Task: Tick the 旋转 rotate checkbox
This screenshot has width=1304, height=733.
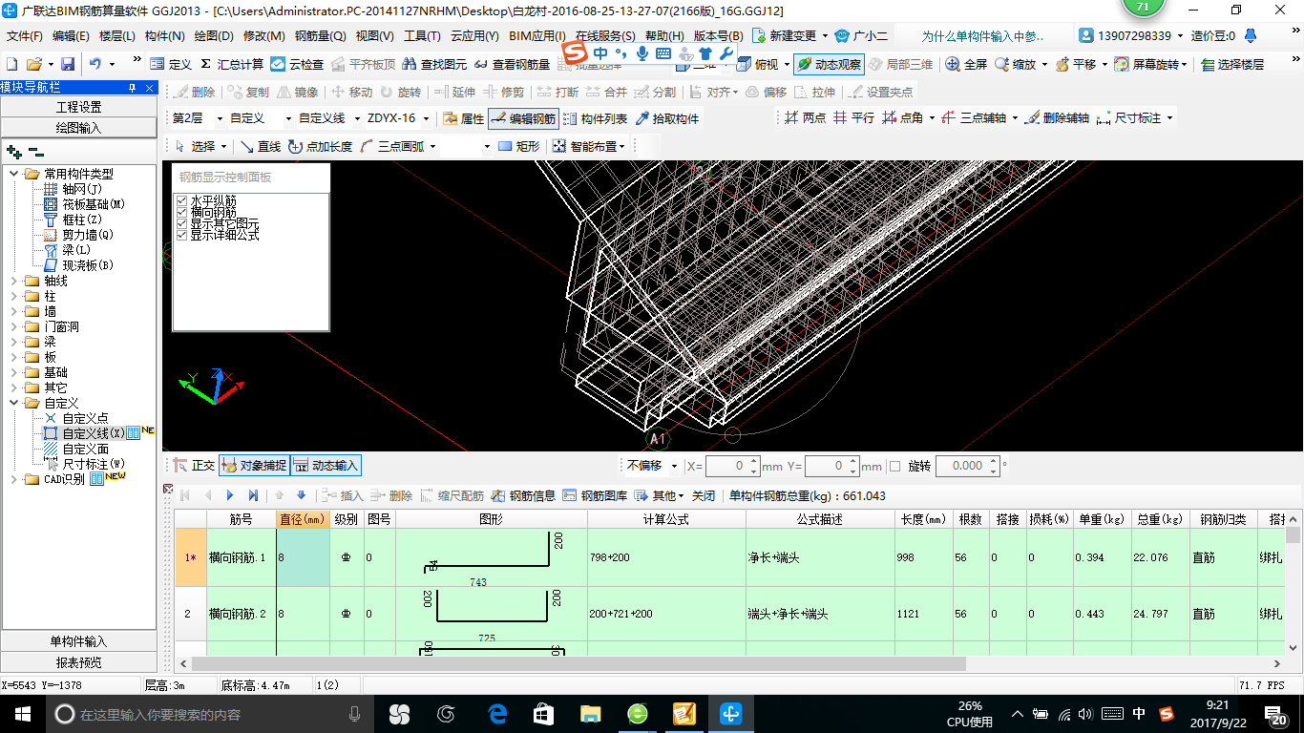Action: coord(894,466)
